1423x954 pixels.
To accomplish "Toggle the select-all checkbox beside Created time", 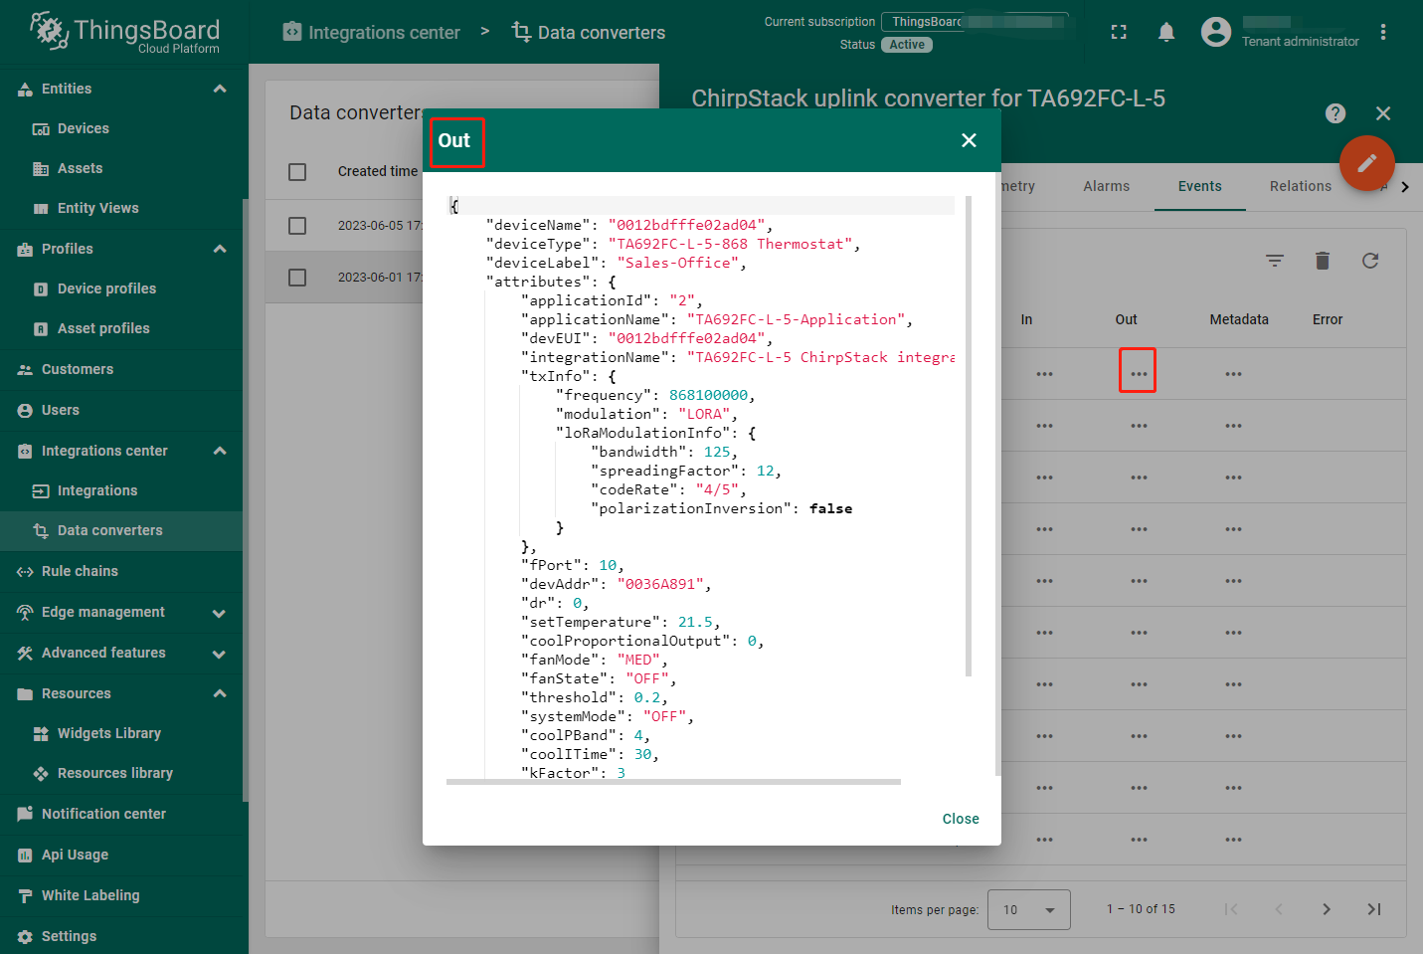I will click(297, 172).
